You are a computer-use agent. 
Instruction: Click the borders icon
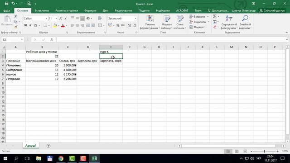pos(45,25)
